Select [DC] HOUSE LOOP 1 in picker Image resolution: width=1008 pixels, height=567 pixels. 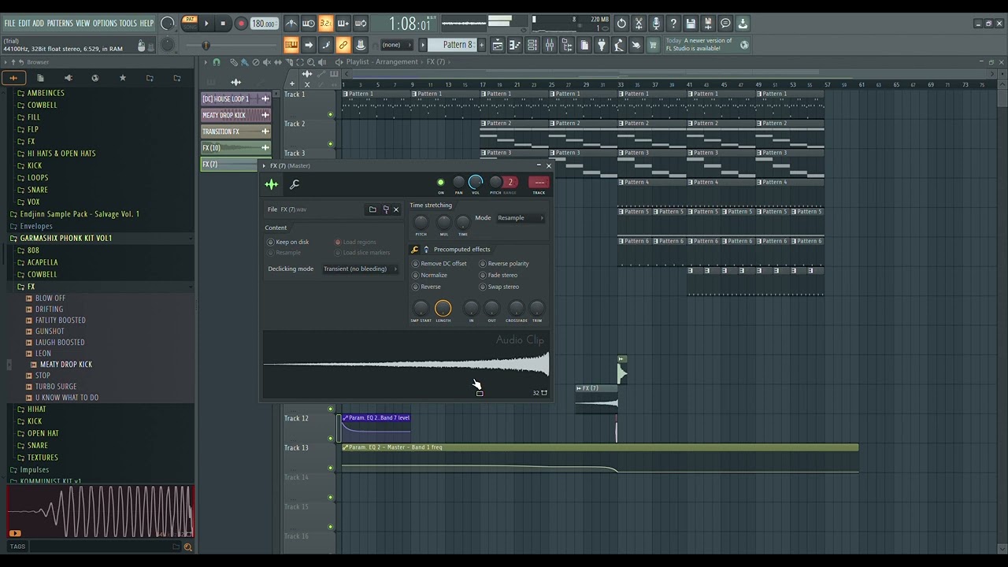tap(236, 98)
